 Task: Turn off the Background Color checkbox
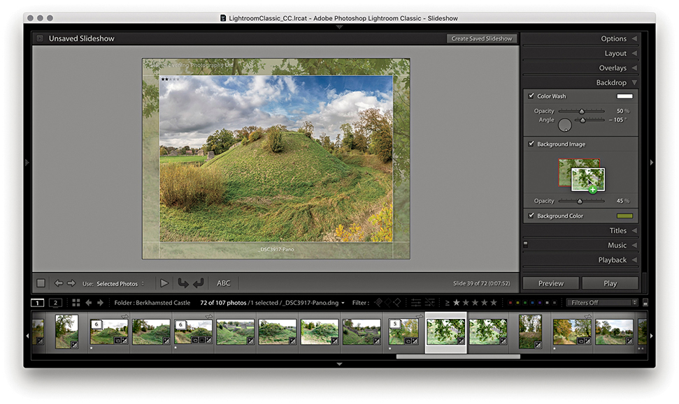[531, 216]
